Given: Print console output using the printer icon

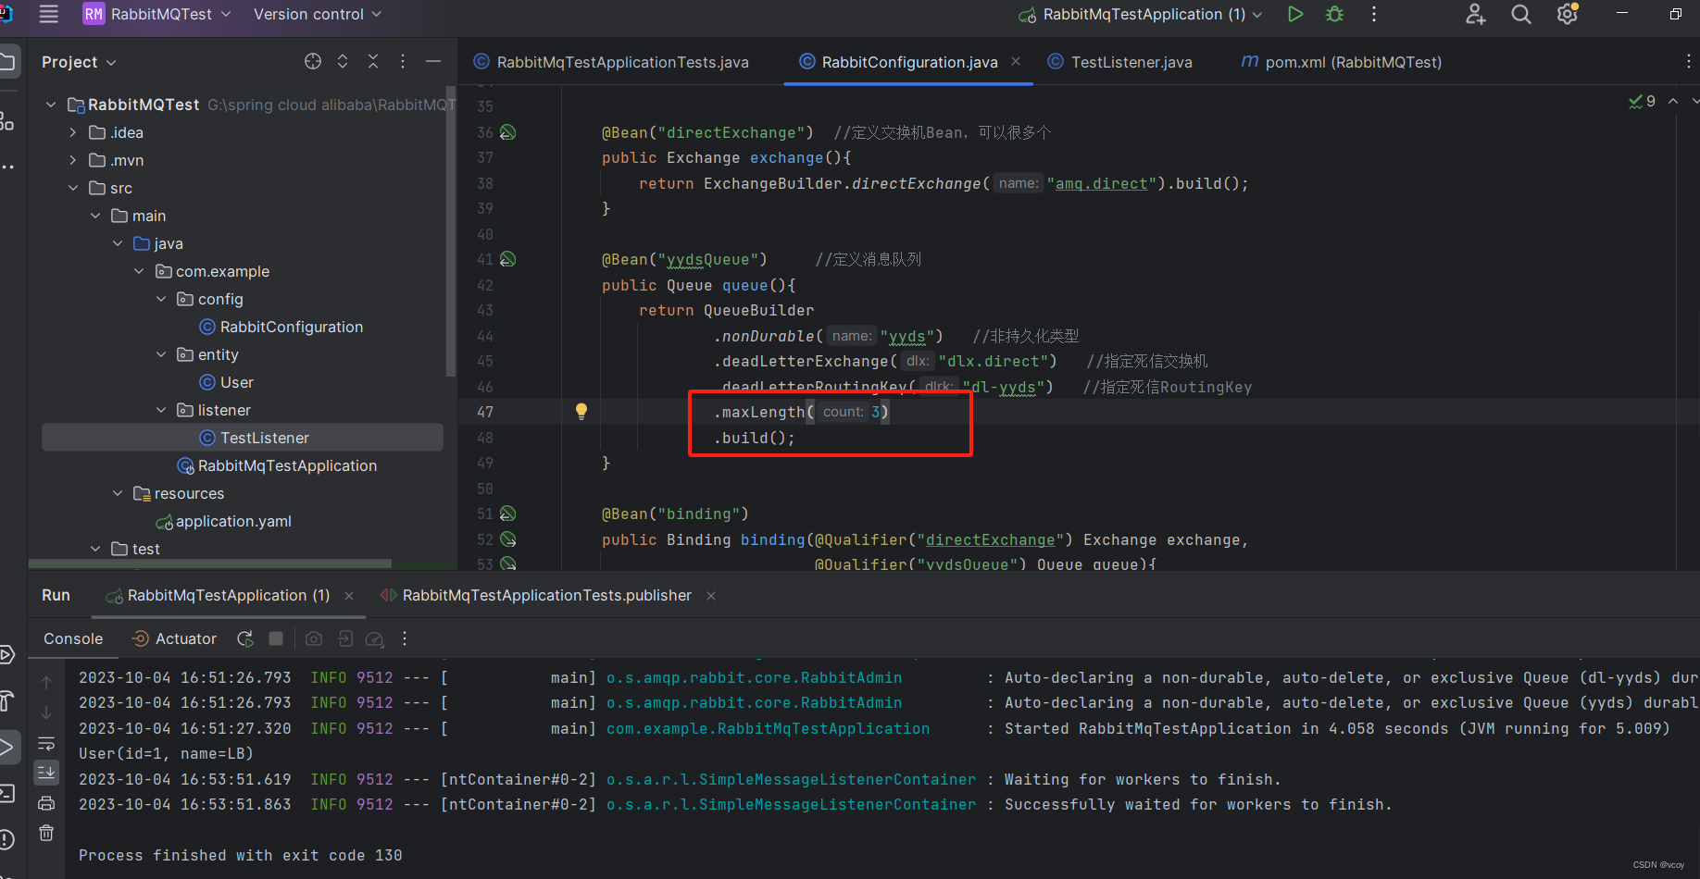Looking at the screenshot, I should click(x=46, y=803).
